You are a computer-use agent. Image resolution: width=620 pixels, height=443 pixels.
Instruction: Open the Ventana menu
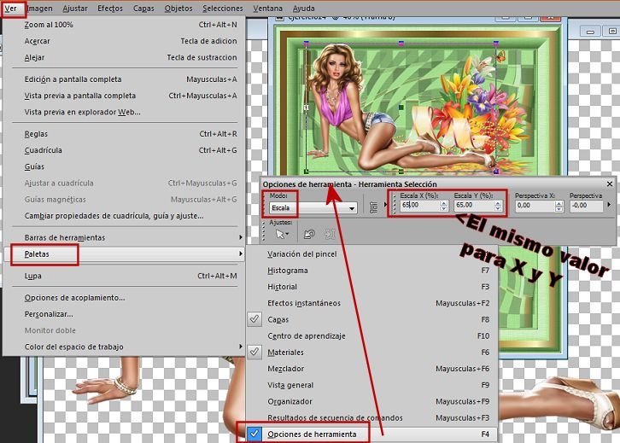click(x=267, y=9)
